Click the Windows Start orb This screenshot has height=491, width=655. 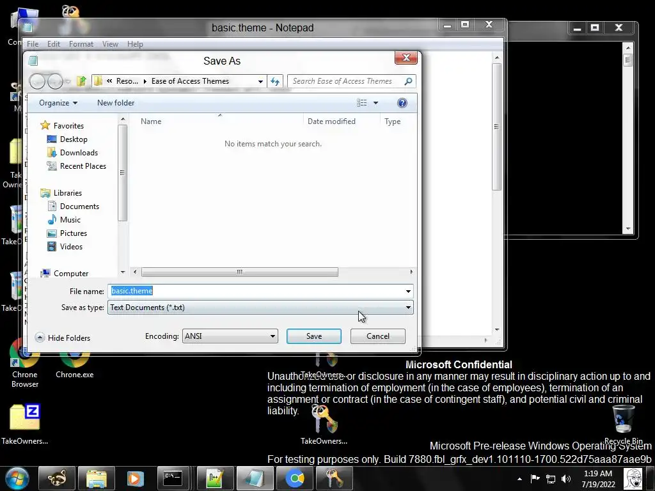point(17,478)
